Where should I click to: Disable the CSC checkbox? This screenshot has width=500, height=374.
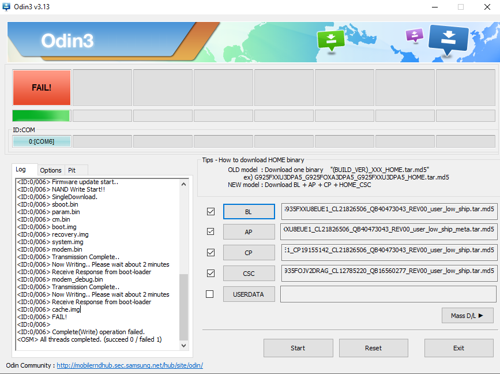210,274
